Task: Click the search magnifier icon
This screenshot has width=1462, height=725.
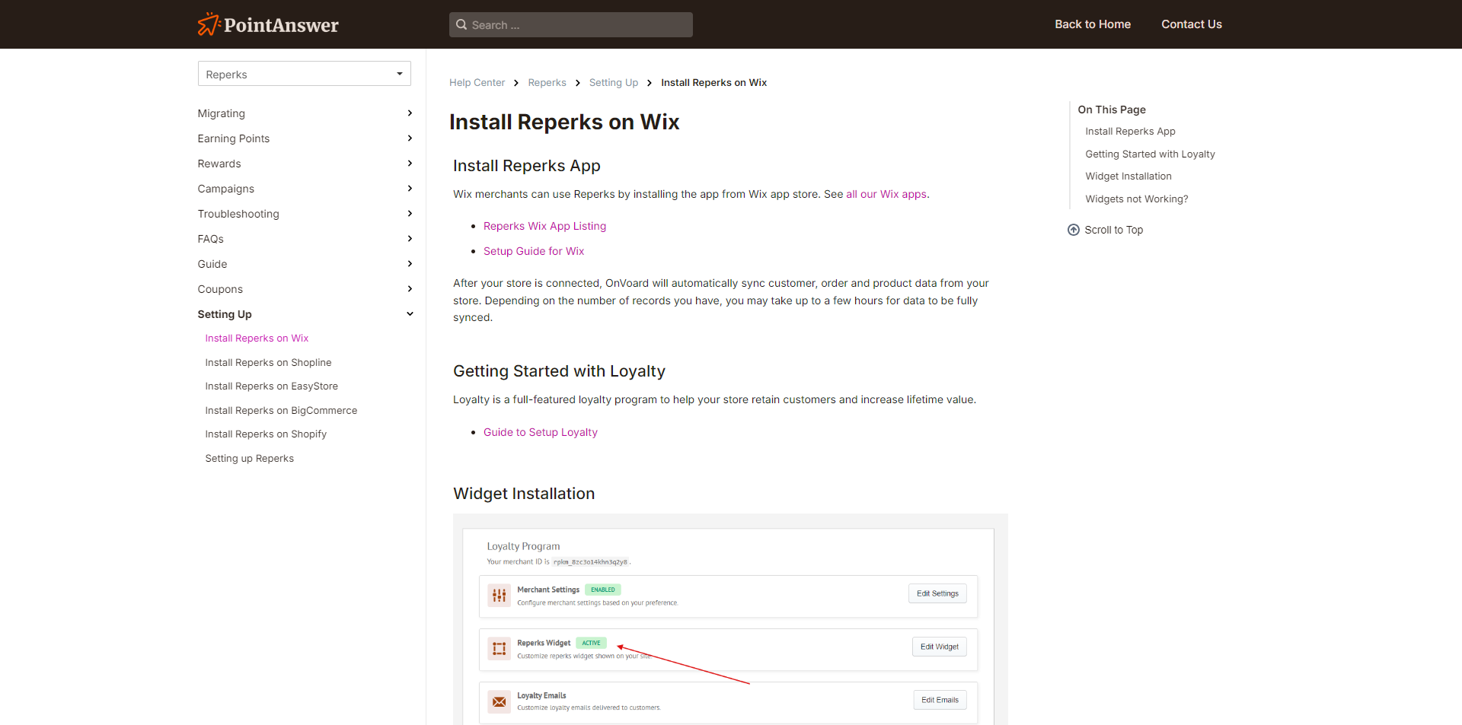Action: 461,25
